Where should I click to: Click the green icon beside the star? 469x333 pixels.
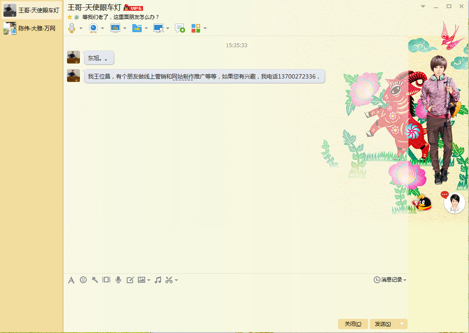pos(76,17)
